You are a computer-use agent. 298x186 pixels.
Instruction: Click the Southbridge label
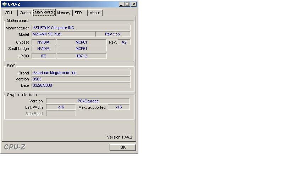pos(18,49)
